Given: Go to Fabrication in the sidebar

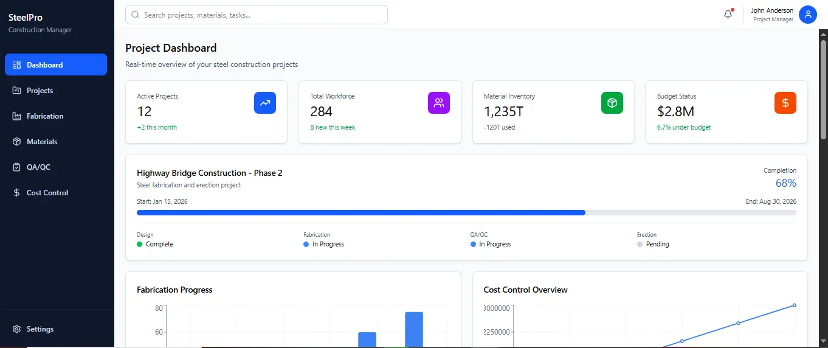Looking at the screenshot, I should click(x=44, y=116).
